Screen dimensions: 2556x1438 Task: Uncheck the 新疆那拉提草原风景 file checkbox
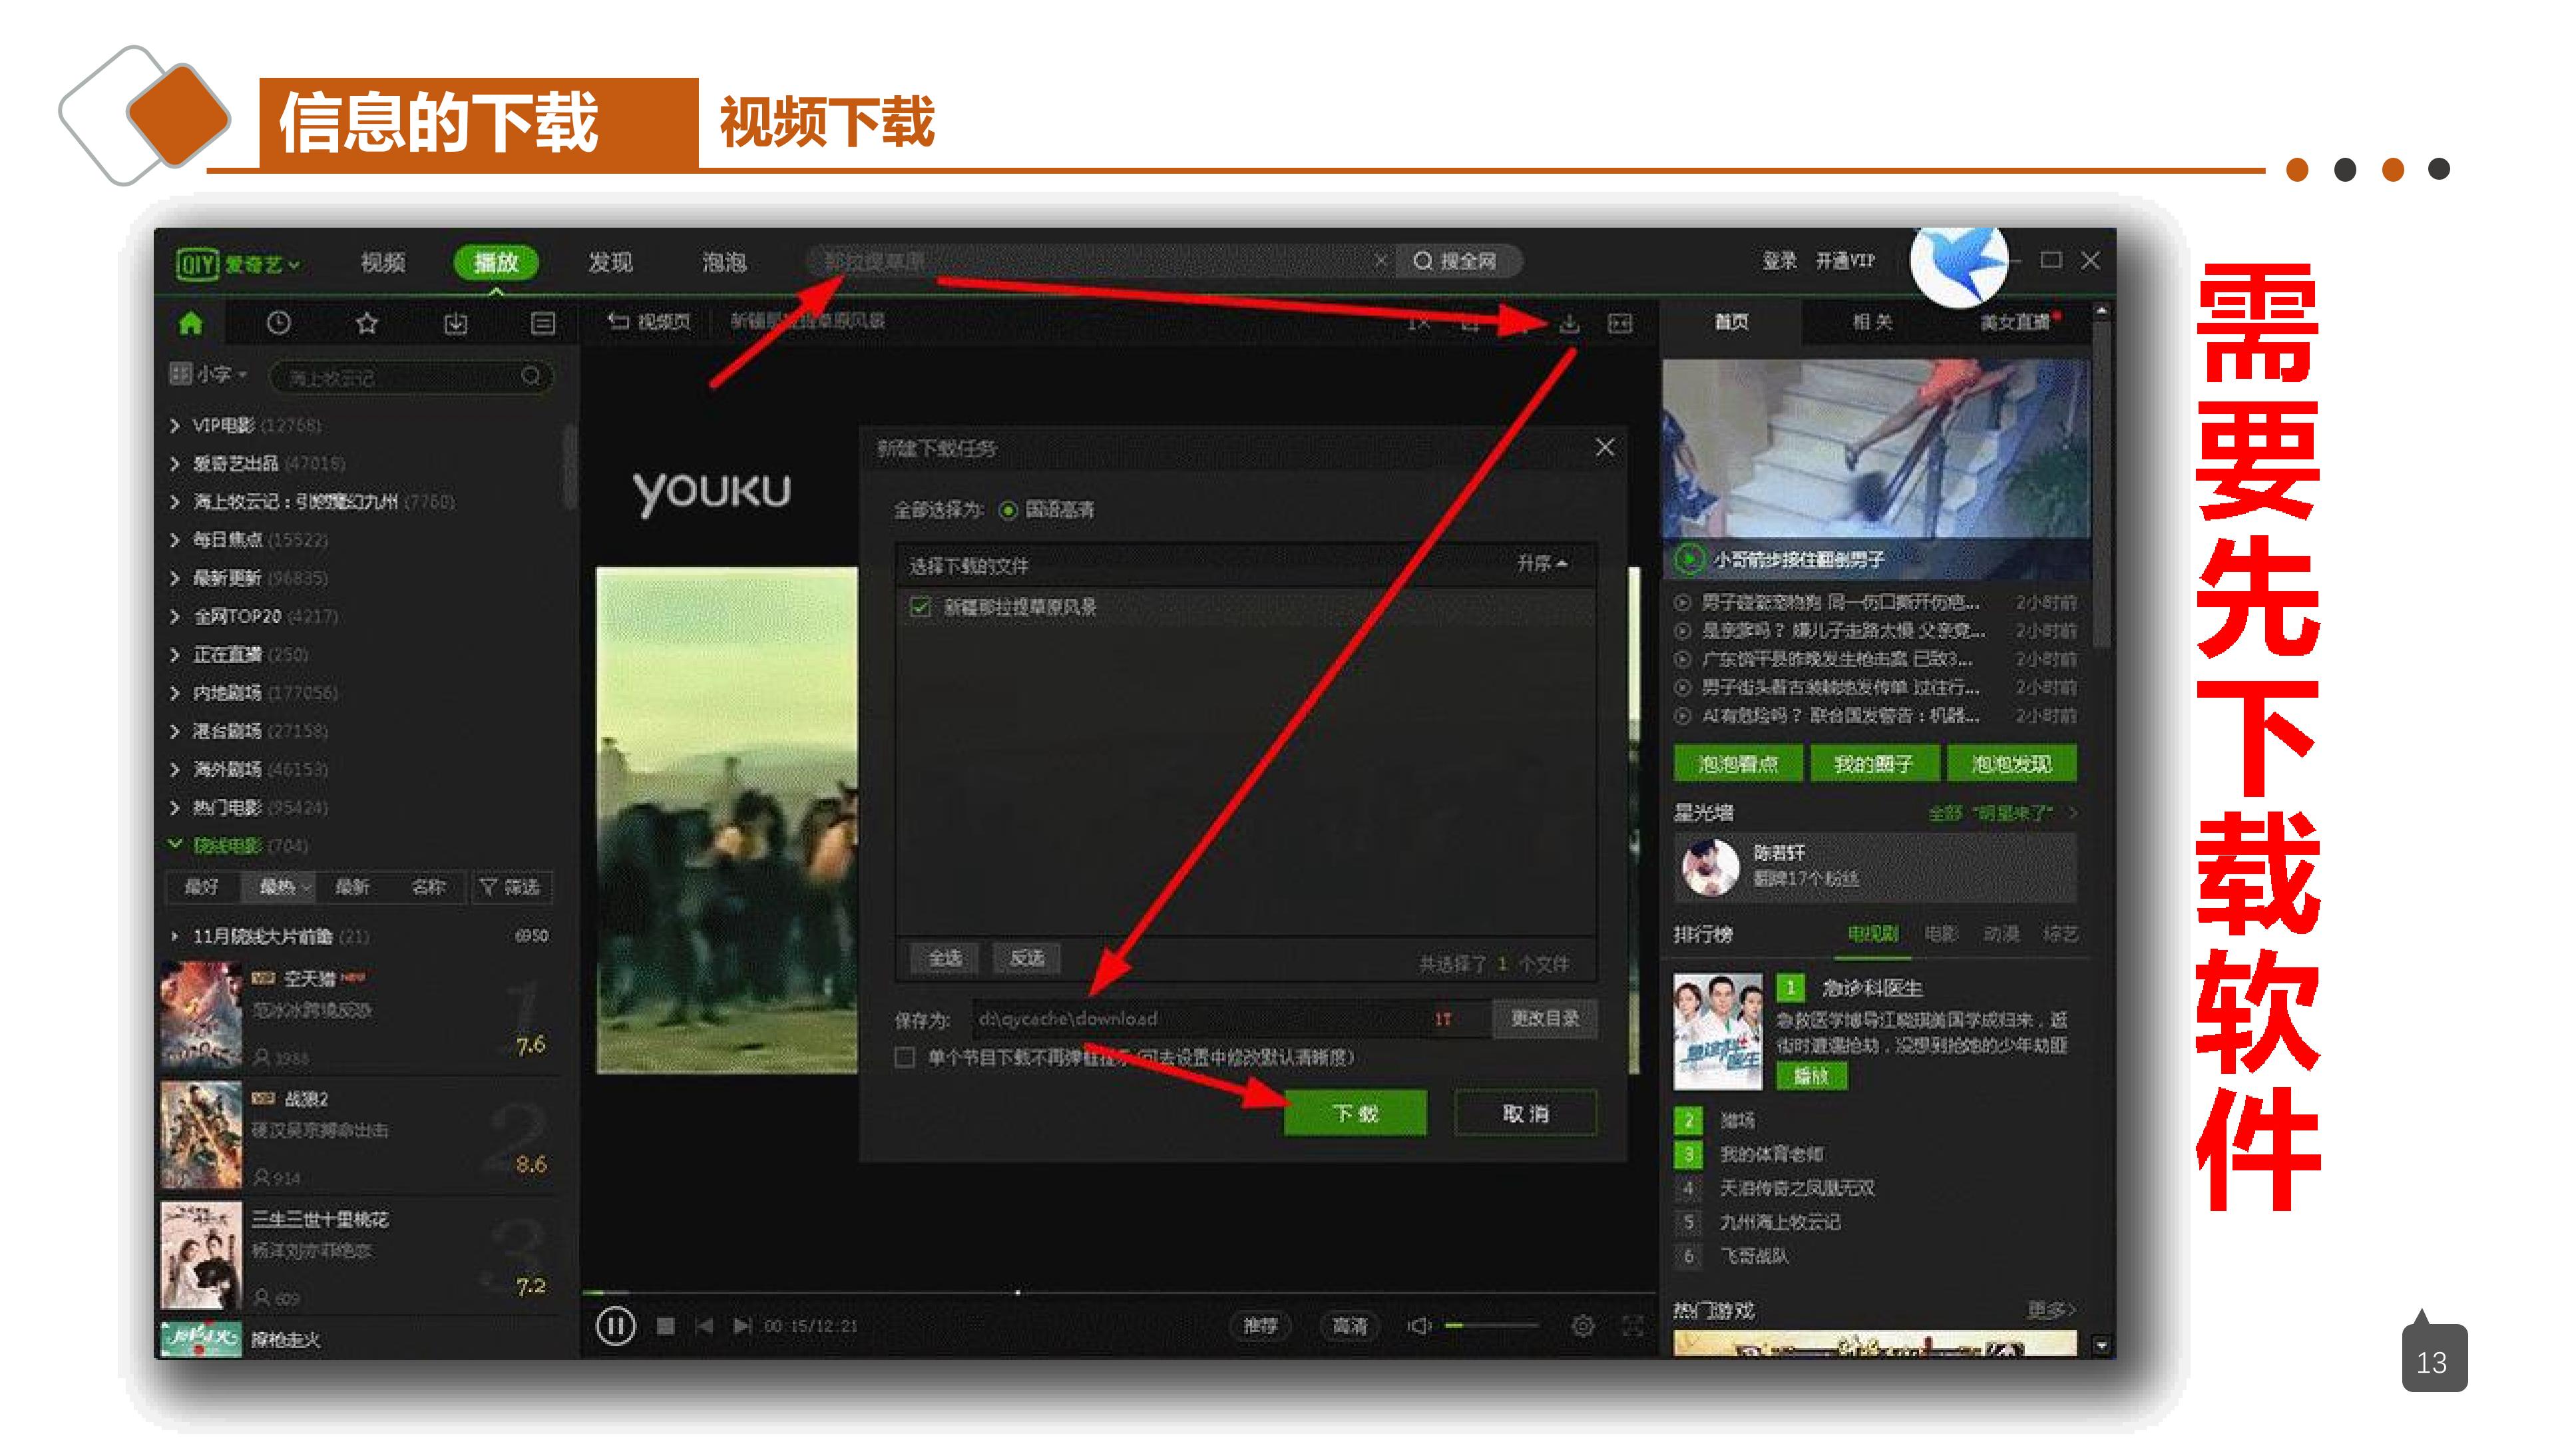tap(921, 606)
